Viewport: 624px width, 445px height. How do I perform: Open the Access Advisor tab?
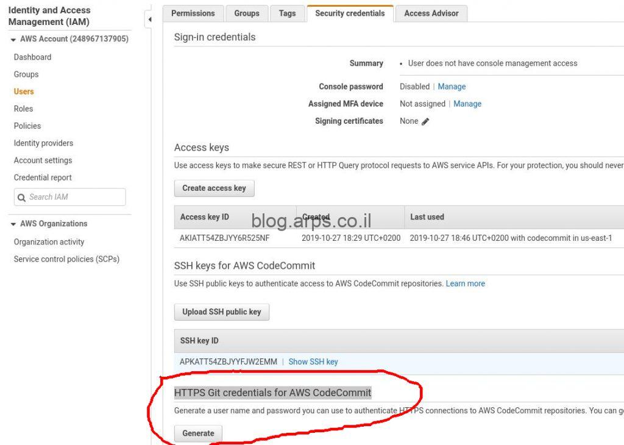pos(431,13)
